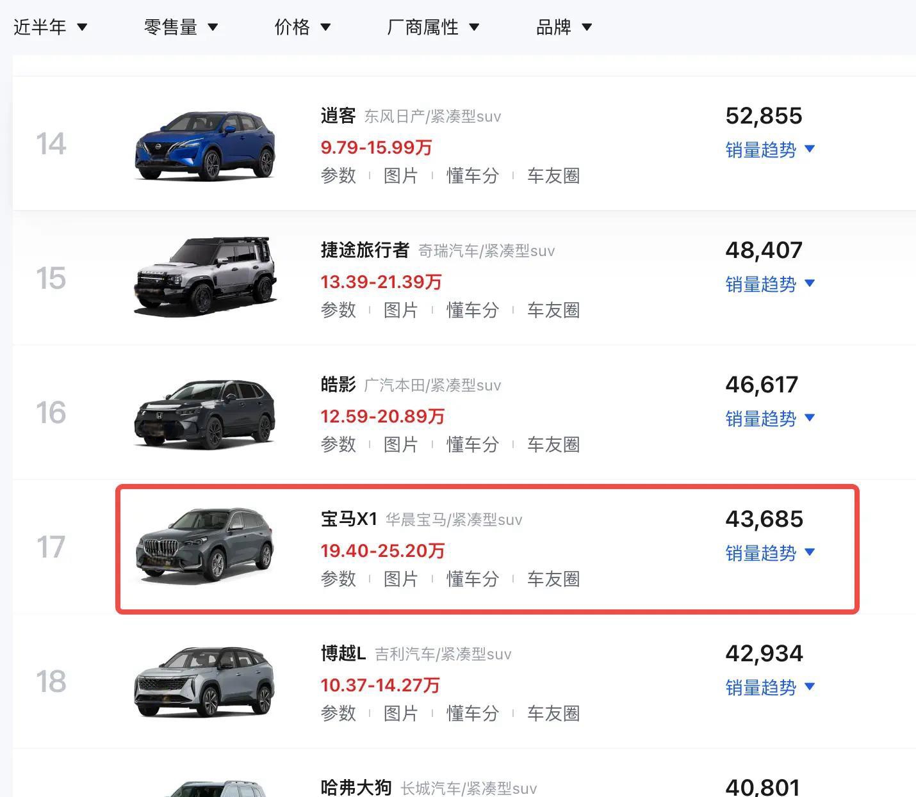Open 参数 link for 逍客

point(338,175)
